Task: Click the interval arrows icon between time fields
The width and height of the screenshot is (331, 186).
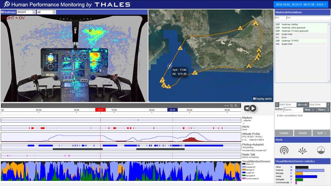Action: [x=302, y=105]
